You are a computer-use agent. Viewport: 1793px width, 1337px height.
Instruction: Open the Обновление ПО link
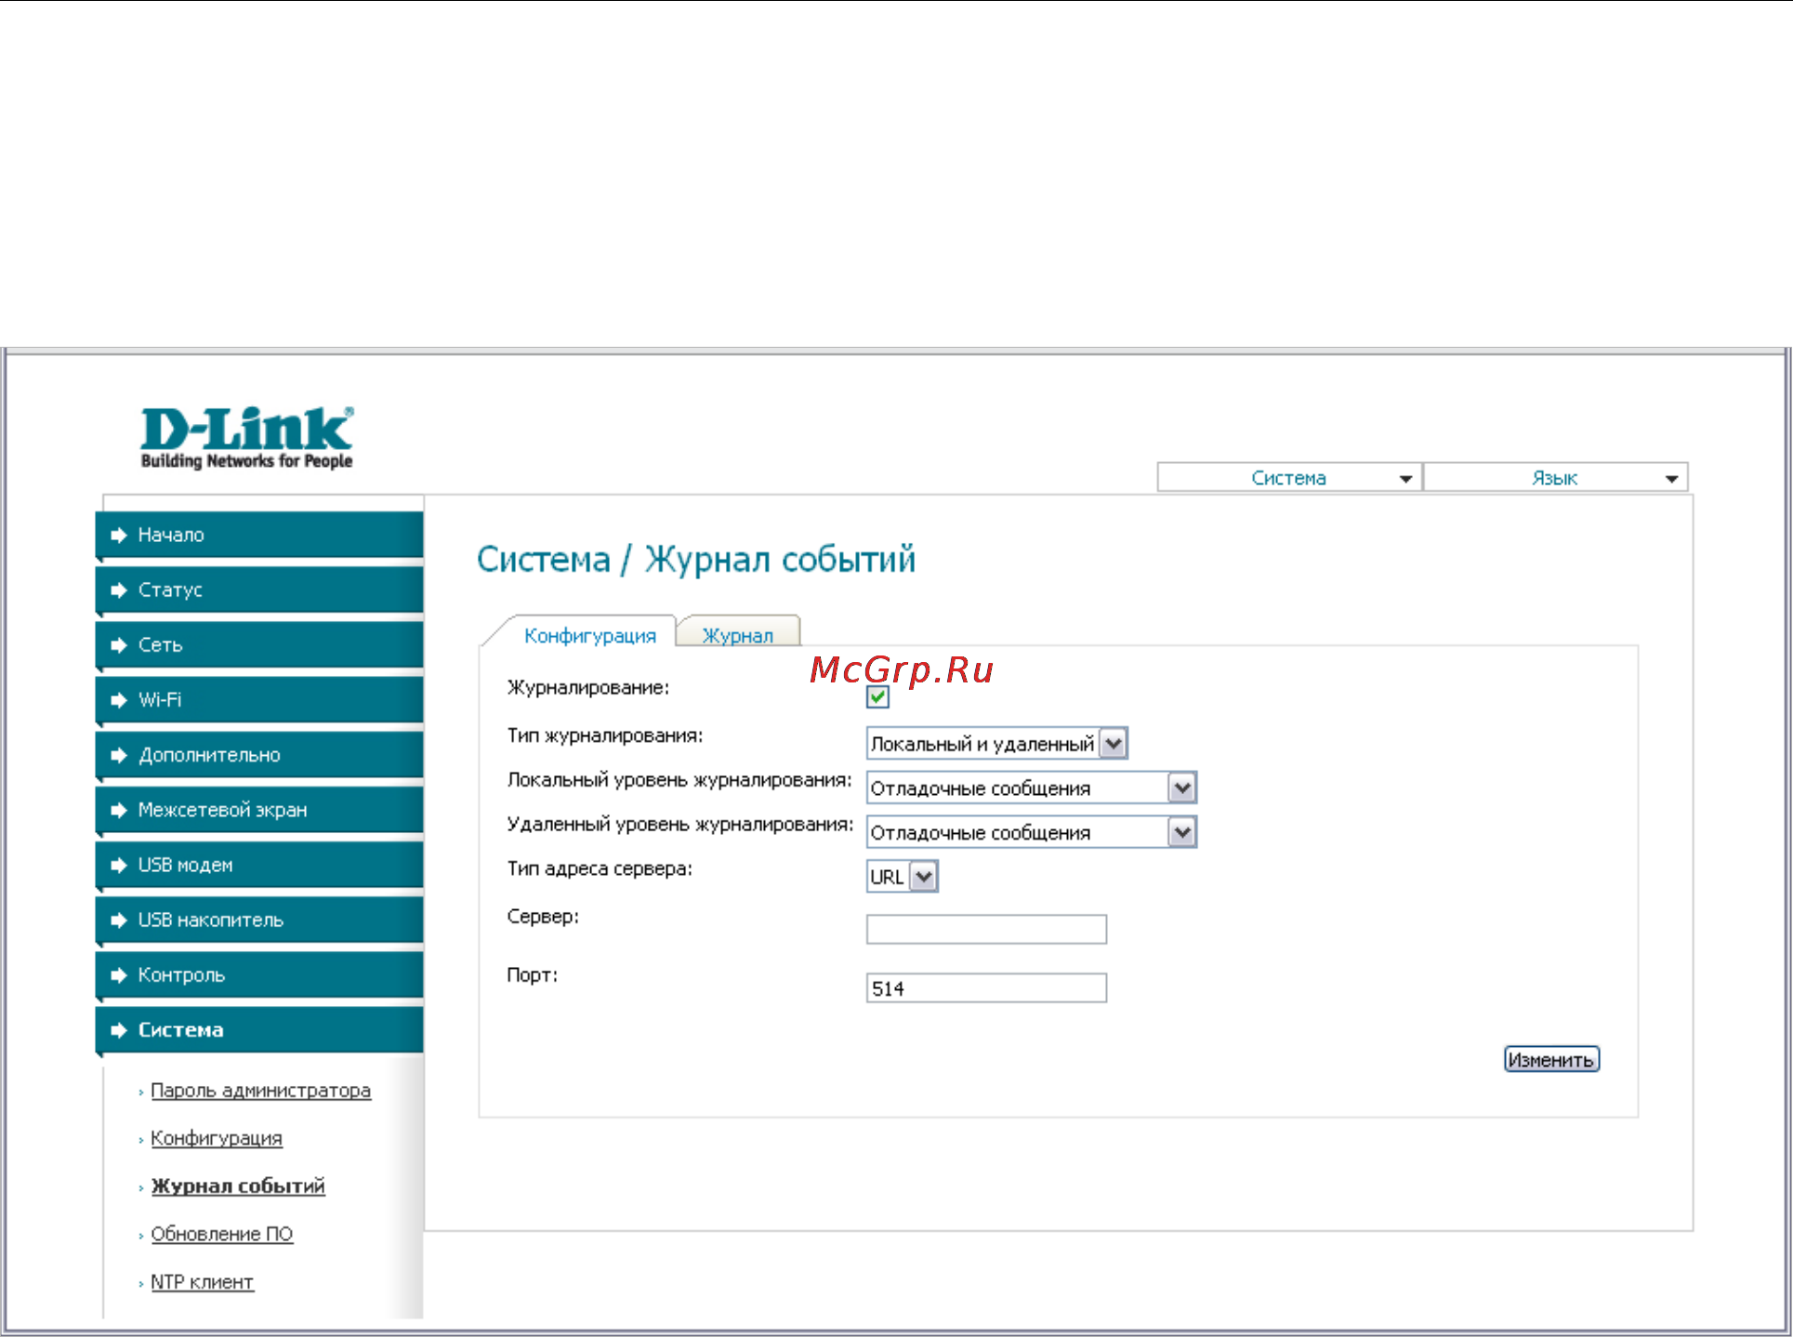pos(221,1234)
